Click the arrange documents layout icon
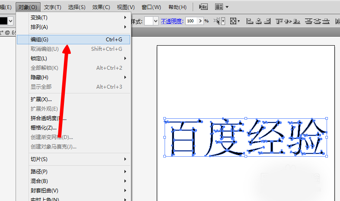This screenshot has width=340, height=201. pyautogui.click(x=219, y=7)
